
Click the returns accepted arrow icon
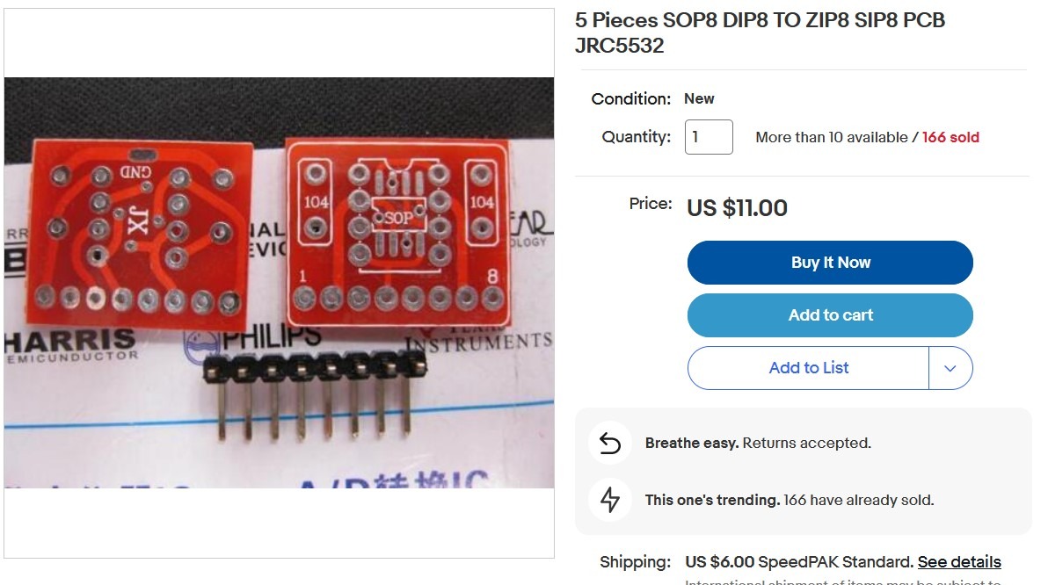609,443
